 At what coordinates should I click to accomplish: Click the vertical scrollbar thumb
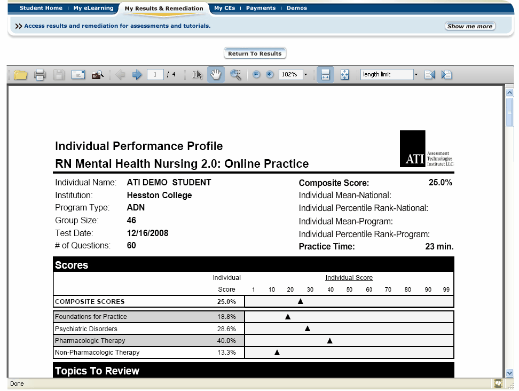tap(510, 112)
